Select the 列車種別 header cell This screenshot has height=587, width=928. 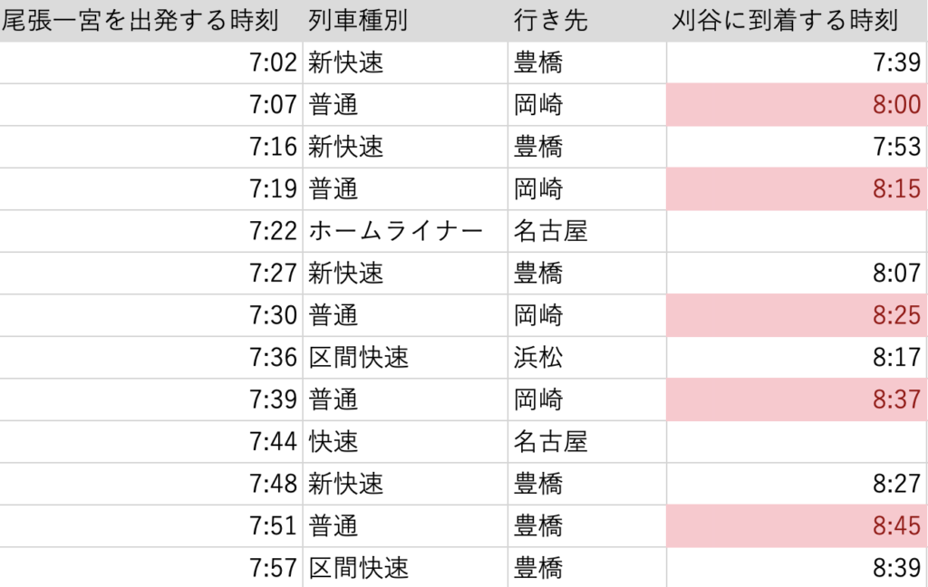(405, 21)
